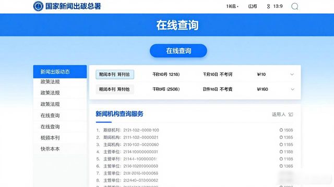Viewport: 334px width, 187px height.
Task: Click the text ending in (2508)
Action: 166,89
